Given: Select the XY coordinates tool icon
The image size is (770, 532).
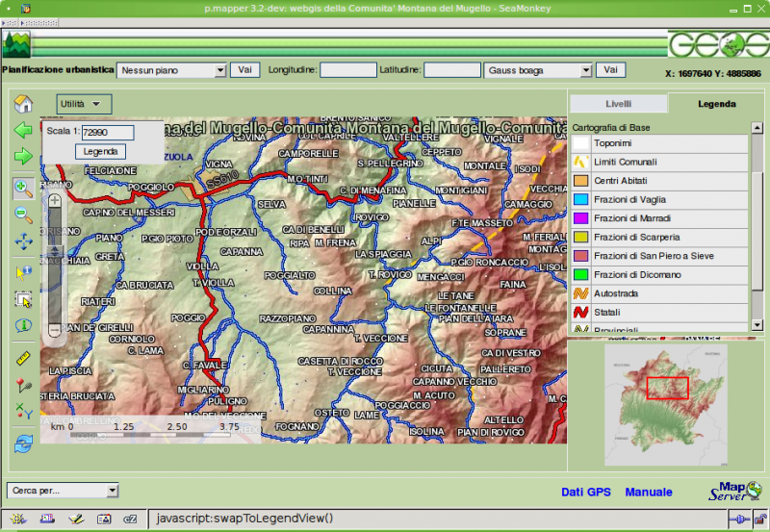Looking at the screenshot, I should pyautogui.click(x=24, y=412).
